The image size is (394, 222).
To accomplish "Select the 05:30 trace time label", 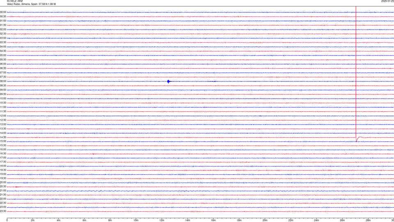I will (3, 59).
